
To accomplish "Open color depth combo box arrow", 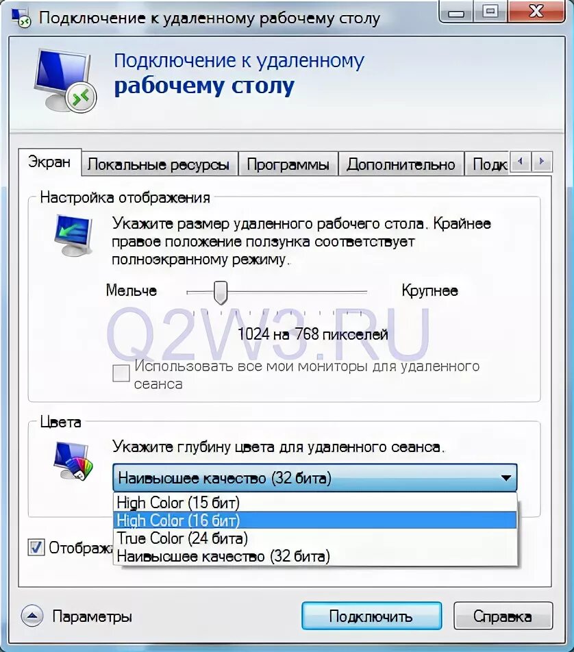I will (506, 478).
